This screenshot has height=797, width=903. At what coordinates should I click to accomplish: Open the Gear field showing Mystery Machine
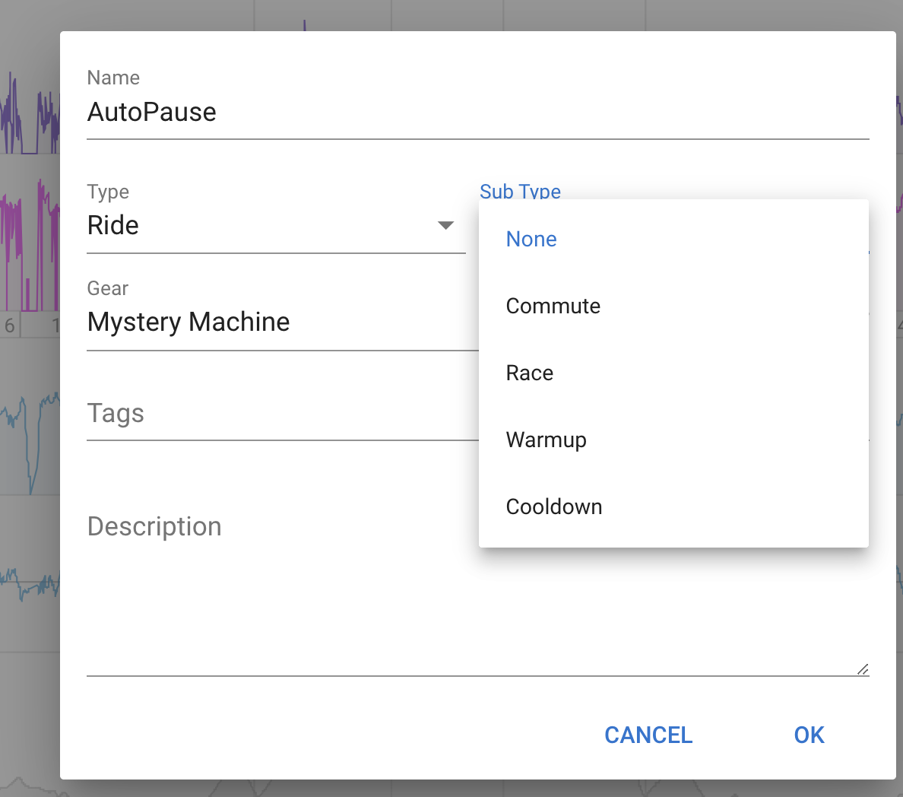pos(282,322)
